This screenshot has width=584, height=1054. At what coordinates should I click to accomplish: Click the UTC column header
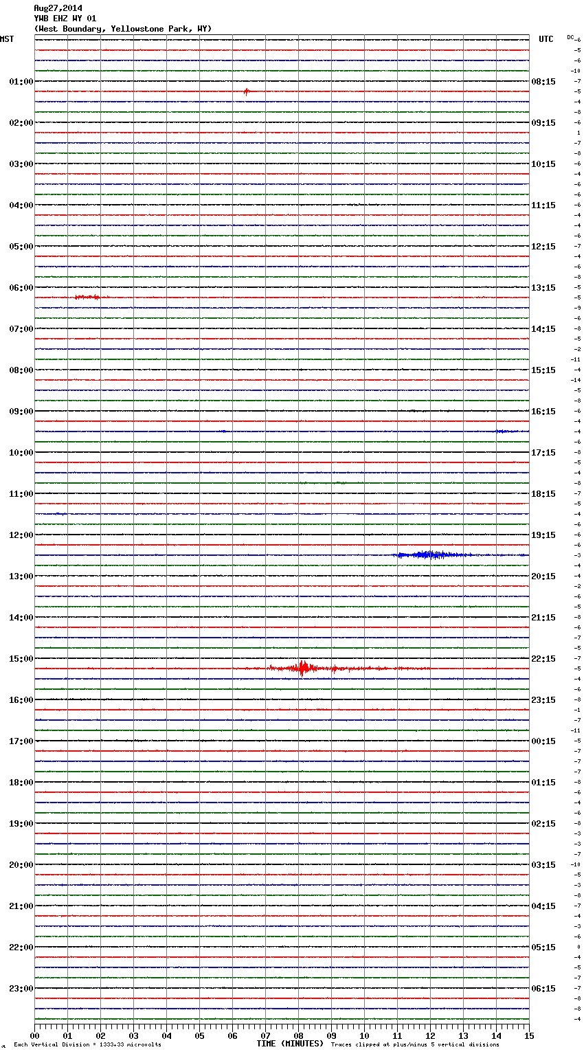click(546, 39)
